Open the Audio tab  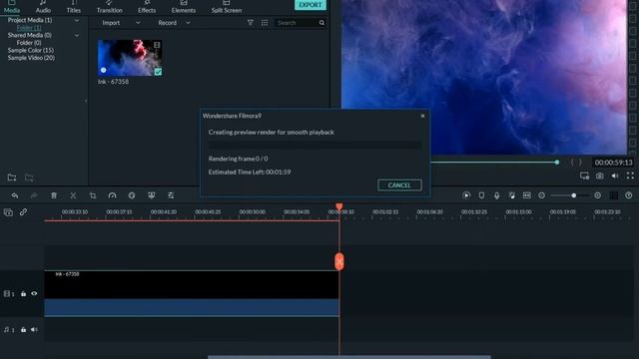43,7
